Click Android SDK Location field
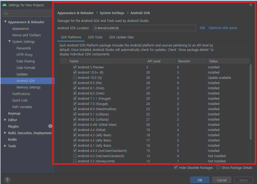 pos(144,28)
